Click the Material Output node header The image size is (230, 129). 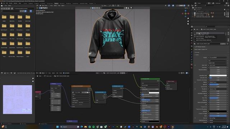(171, 81)
